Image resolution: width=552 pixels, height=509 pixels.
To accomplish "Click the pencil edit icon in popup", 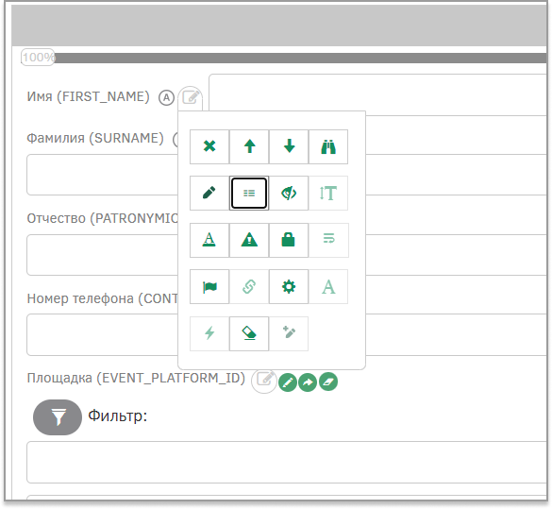I will 209,193.
